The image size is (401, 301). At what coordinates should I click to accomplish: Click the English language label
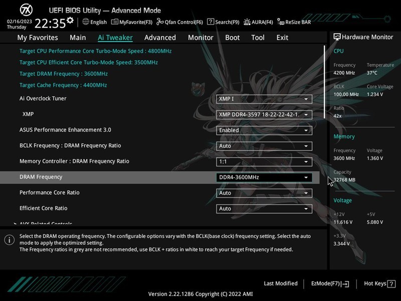pyautogui.click(x=98, y=22)
